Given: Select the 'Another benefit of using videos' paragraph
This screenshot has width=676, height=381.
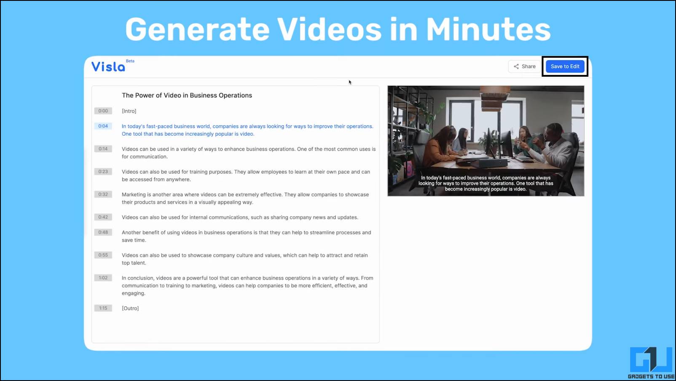Looking at the screenshot, I should tap(247, 236).
